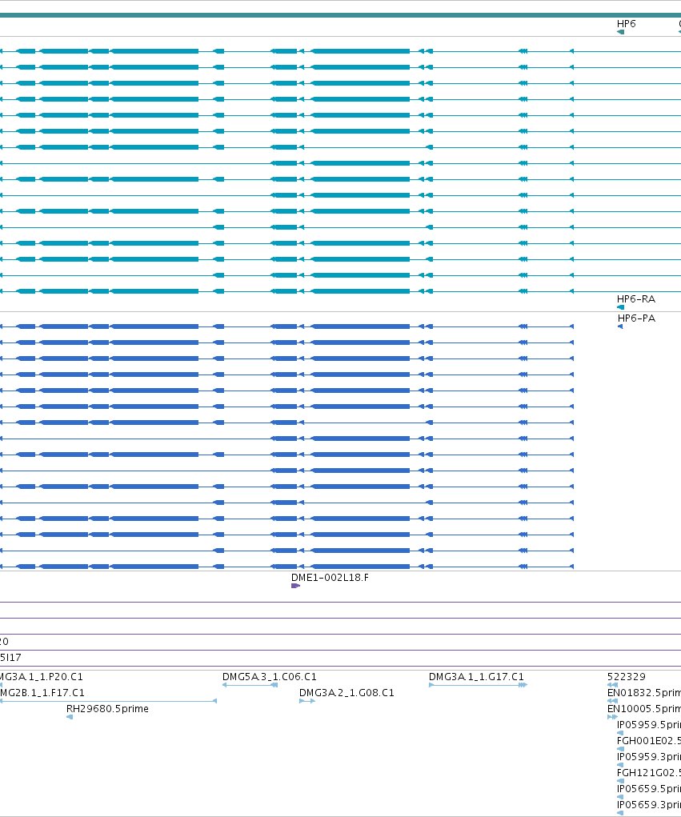Click the EN10005.5prime EST glyph
The image size is (681, 817).
click(x=612, y=717)
